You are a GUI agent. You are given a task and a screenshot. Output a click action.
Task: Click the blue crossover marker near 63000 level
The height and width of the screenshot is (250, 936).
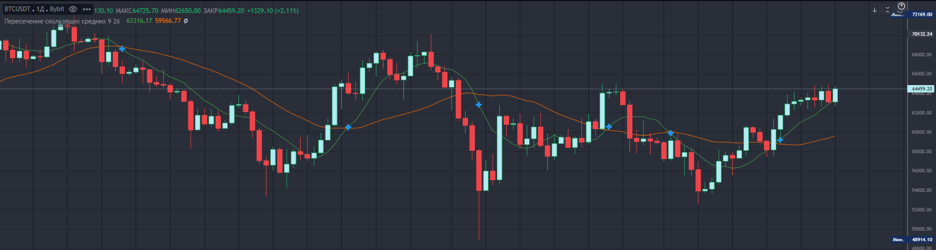pos(479,104)
